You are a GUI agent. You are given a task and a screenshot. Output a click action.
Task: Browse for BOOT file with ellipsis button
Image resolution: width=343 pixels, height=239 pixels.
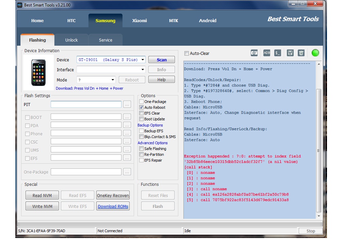tap(127, 117)
